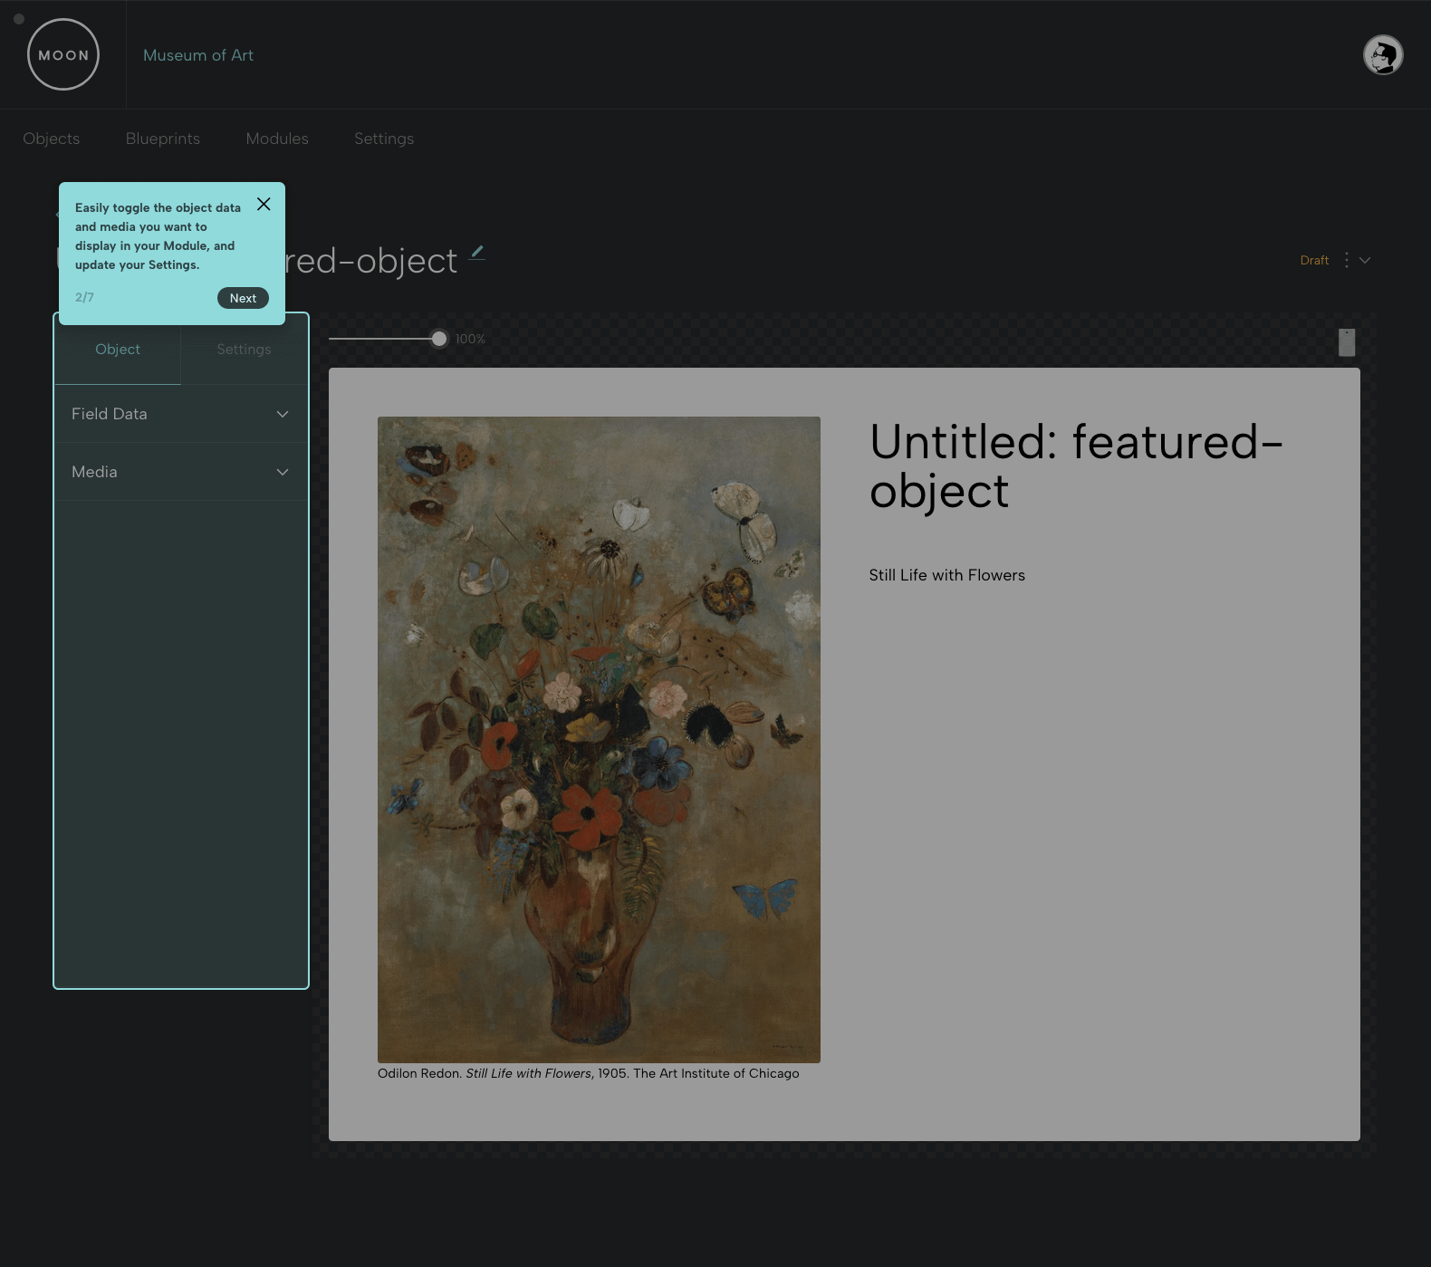Switch to the Object tab

(118, 350)
